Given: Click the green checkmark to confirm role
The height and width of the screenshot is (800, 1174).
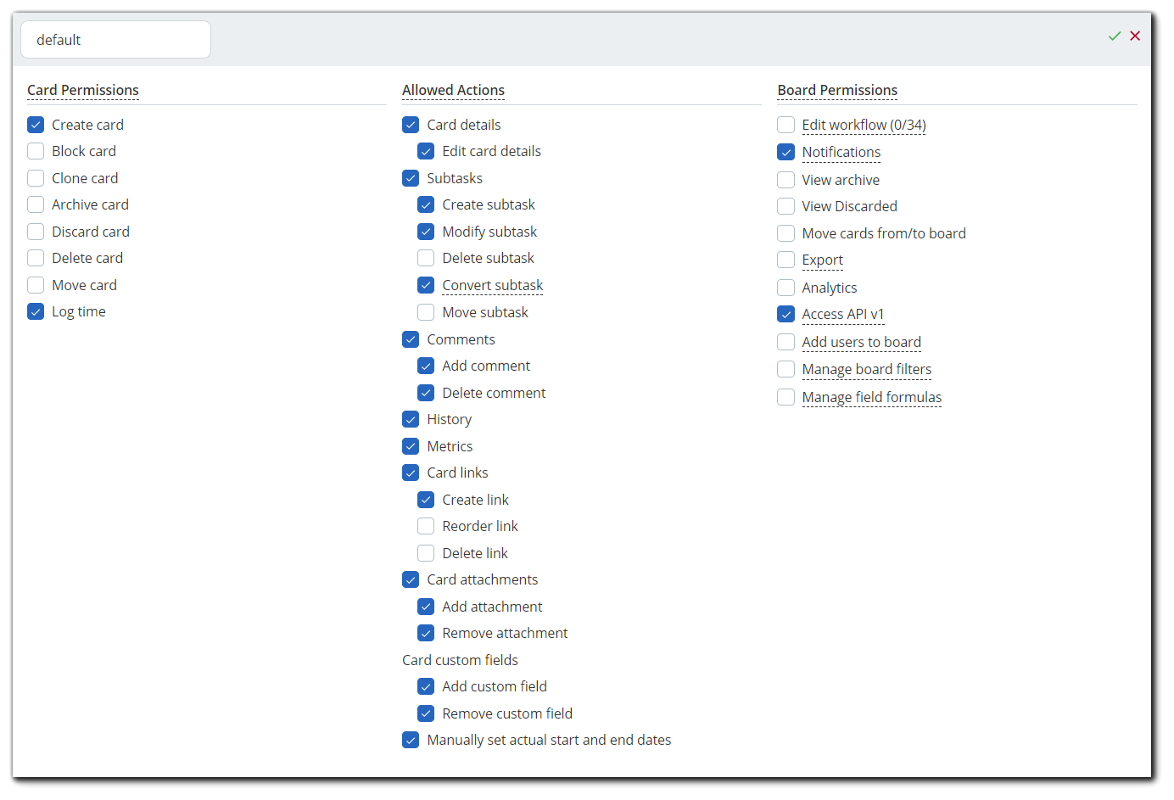Looking at the screenshot, I should (1115, 36).
